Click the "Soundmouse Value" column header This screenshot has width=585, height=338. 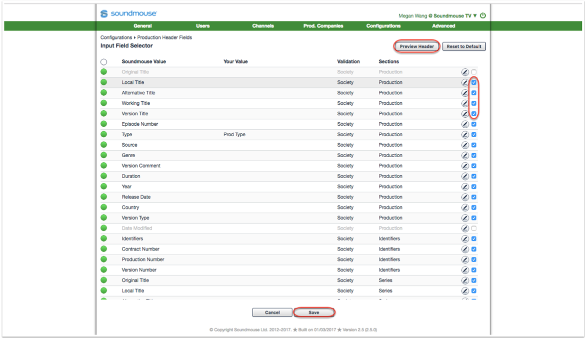[144, 61]
